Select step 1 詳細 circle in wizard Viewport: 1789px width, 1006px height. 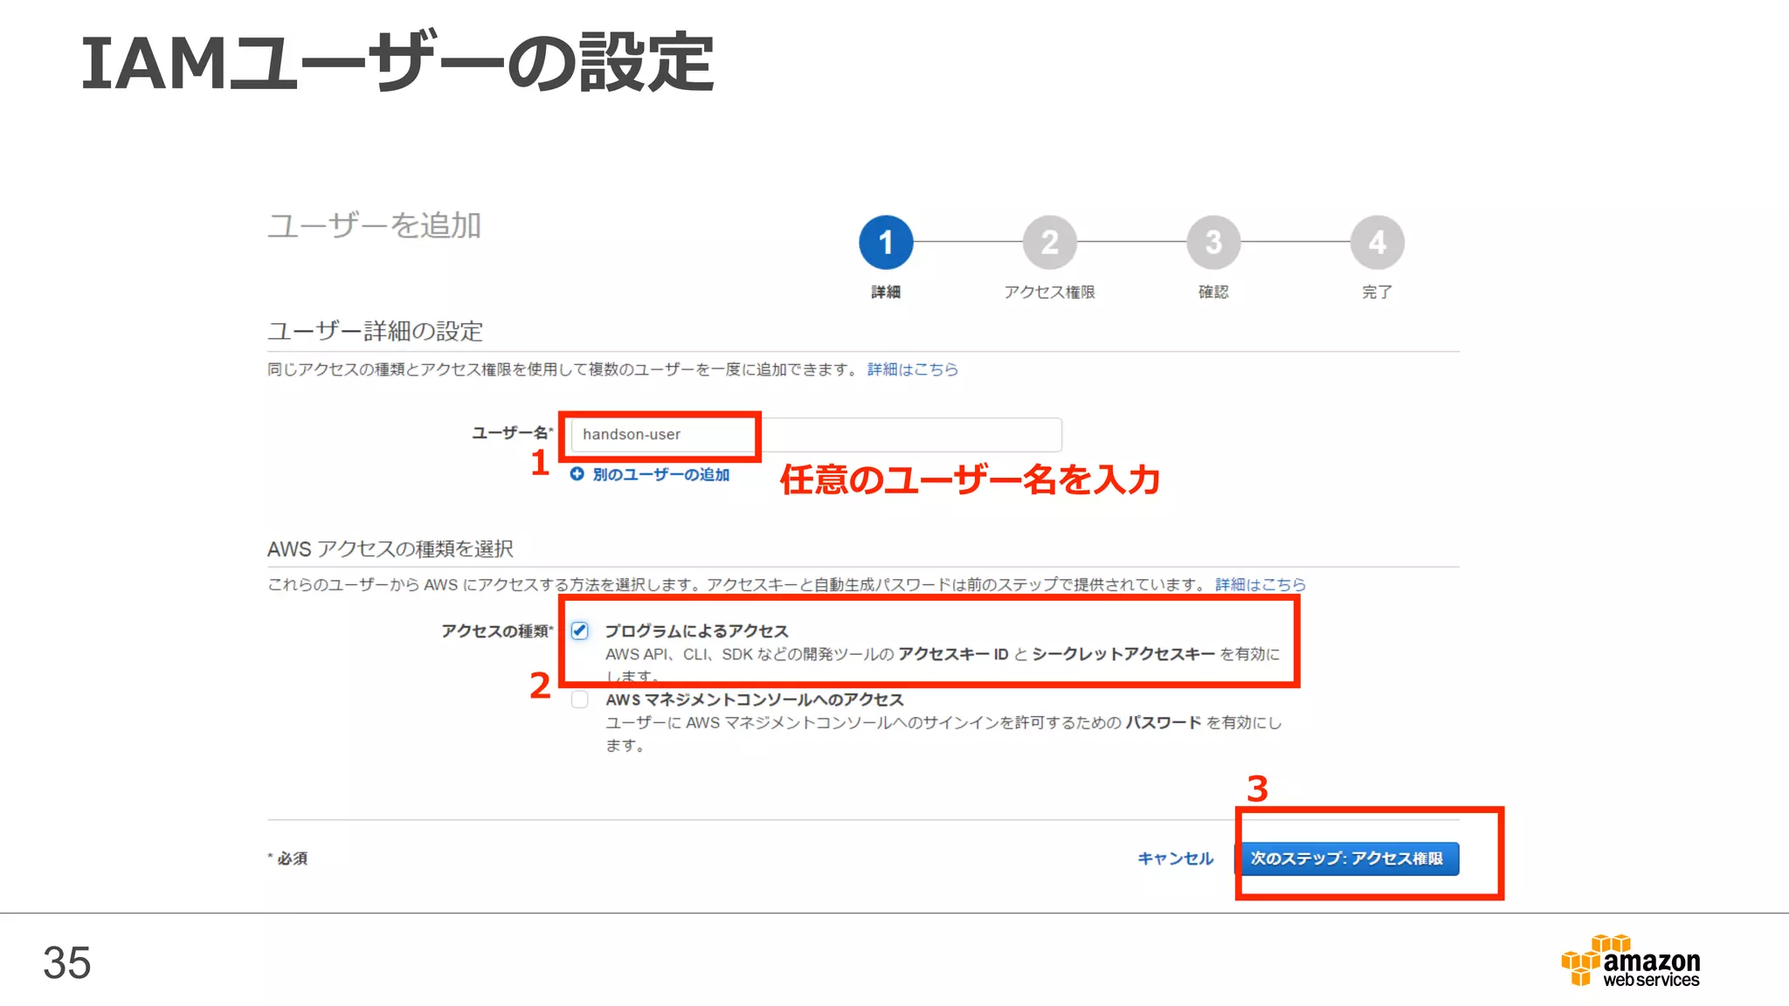pos(886,242)
